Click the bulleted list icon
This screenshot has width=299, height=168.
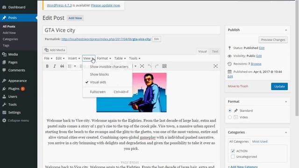(70, 66)
